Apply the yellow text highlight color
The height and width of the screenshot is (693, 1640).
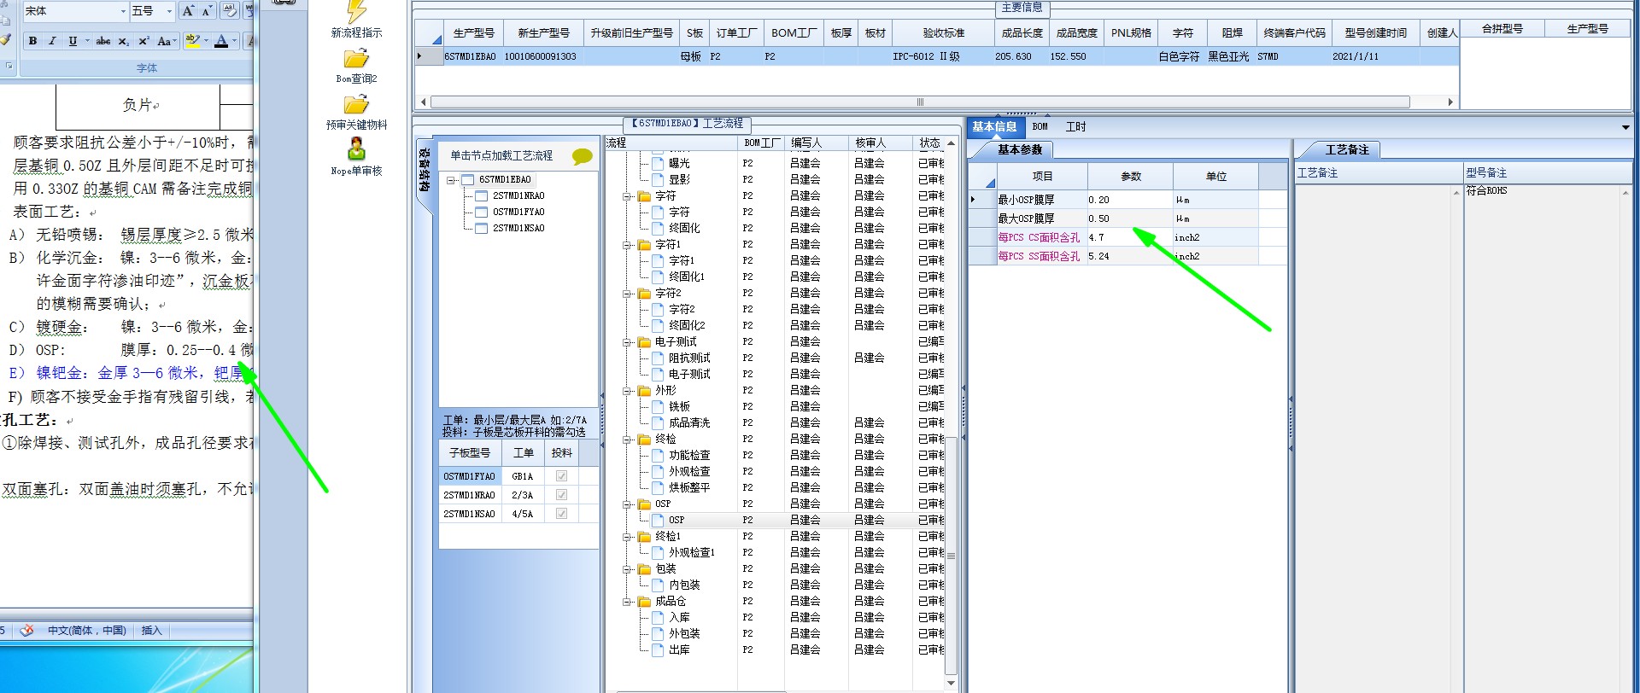click(x=192, y=40)
